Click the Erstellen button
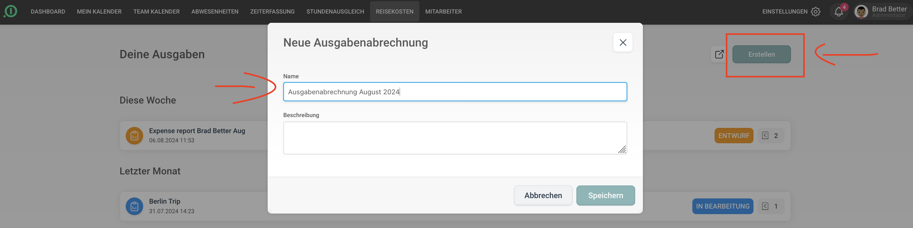Image resolution: width=913 pixels, height=228 pixels. pos(761,55)
